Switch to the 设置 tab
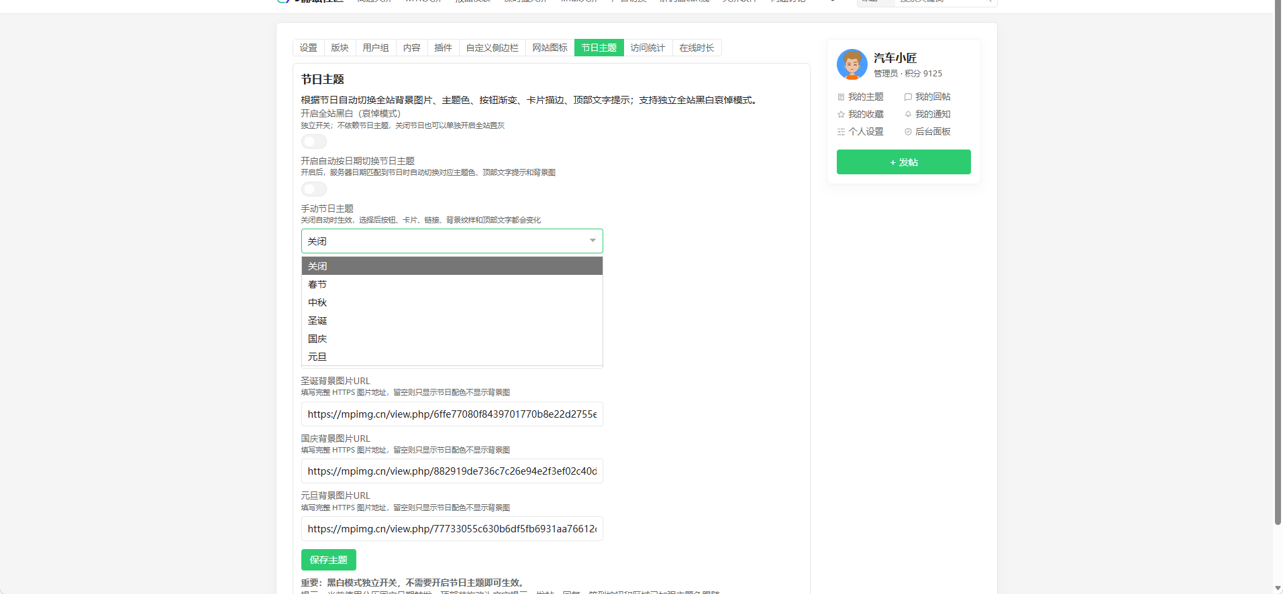 pos(309,48)
